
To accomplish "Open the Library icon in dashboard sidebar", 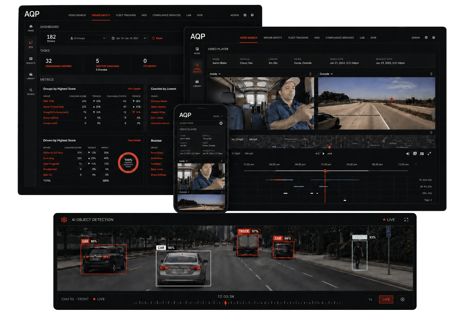I will pyautogui.click(x=31, y=76).
